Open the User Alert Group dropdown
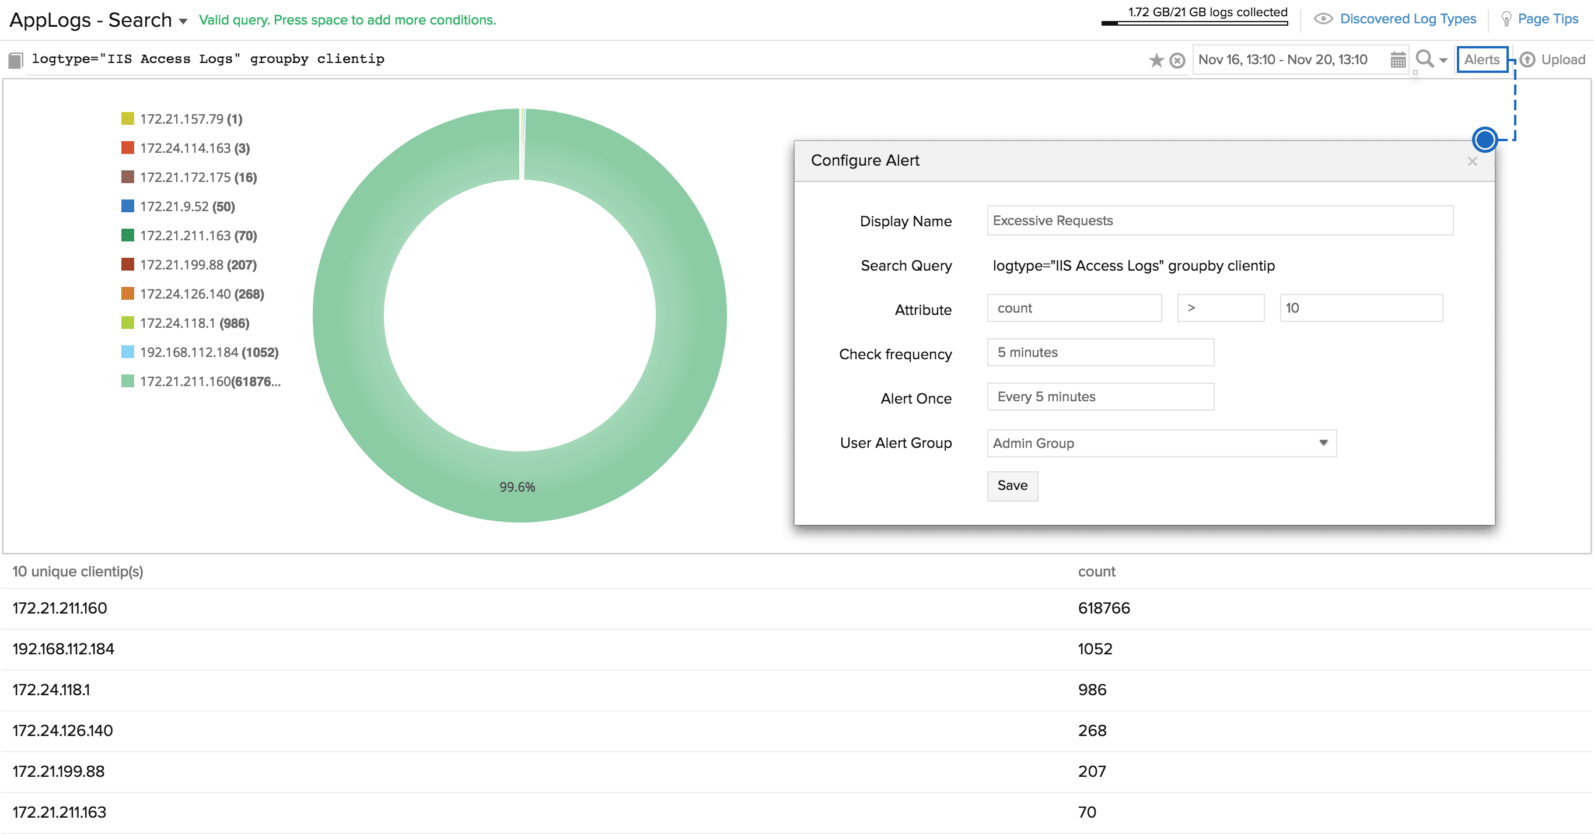The image size is (1594, 834). (1161, 443)
